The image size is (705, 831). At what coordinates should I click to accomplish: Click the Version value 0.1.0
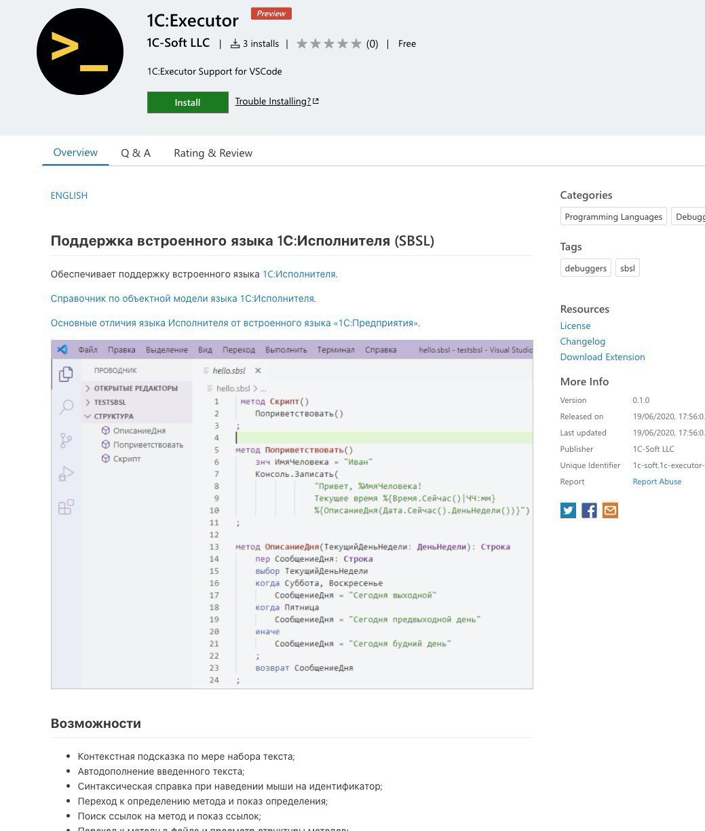point(641,400)
